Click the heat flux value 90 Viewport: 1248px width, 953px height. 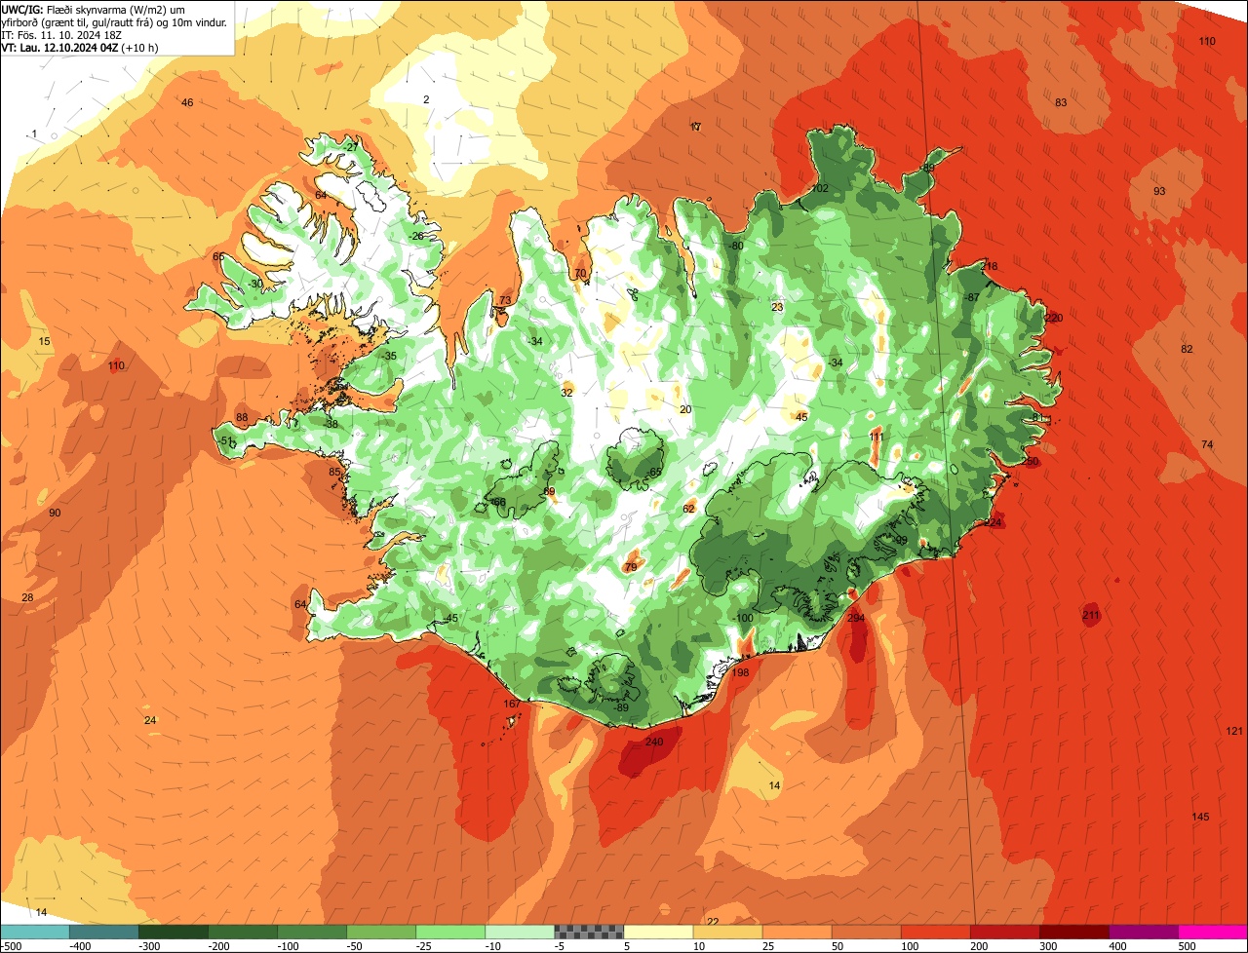tap(55, 514)
